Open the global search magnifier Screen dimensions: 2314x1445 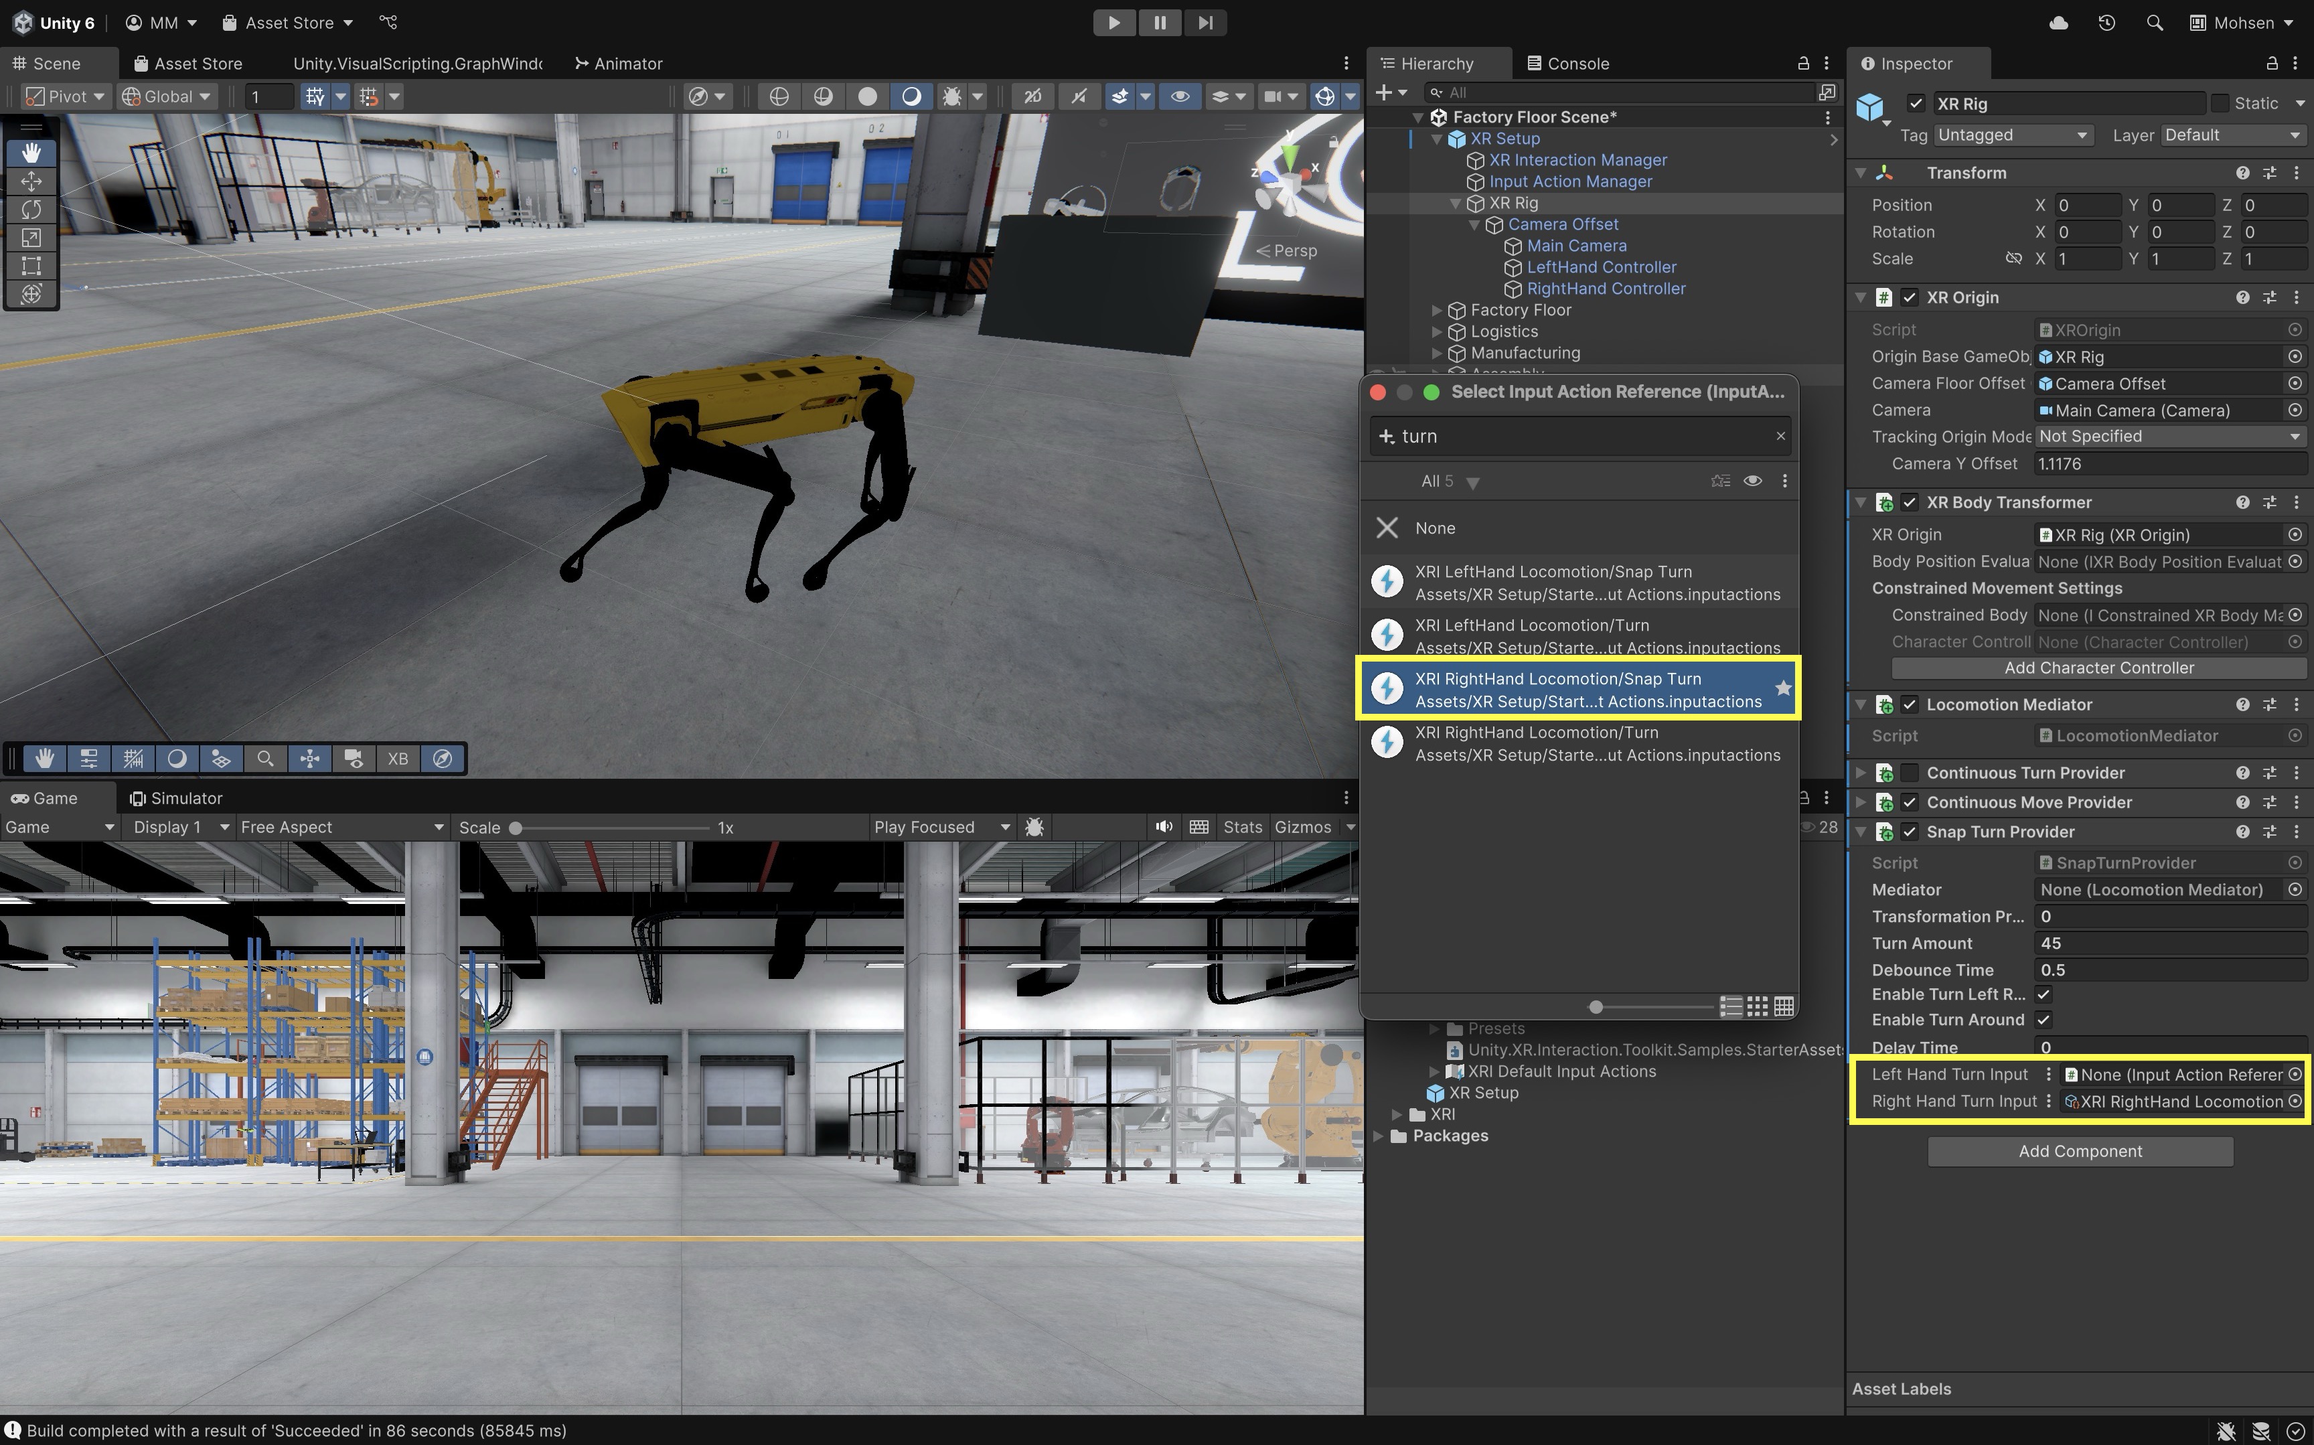(x=2155, y=22)
